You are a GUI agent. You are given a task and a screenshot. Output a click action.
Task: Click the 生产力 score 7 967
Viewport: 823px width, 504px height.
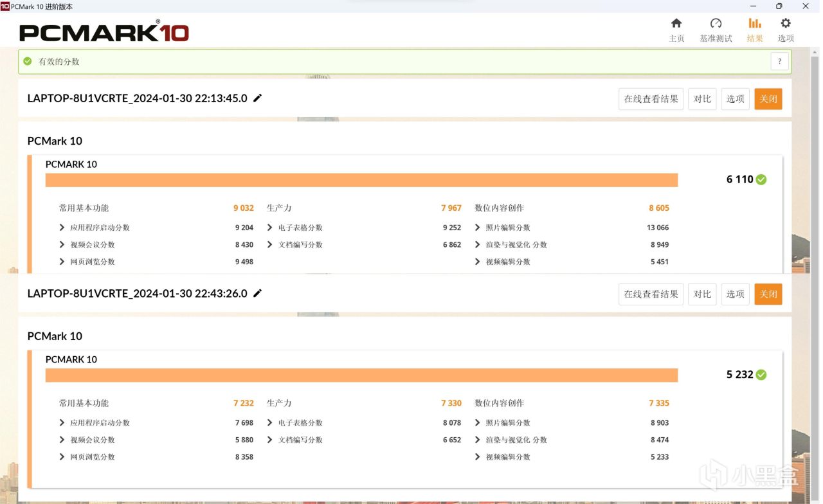[x=451, y=208]
